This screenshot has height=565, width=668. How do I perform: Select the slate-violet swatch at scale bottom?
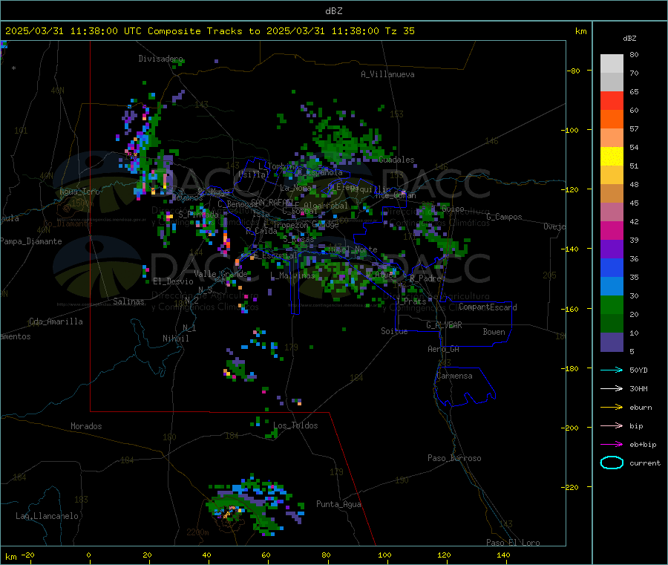pos(612,342)
